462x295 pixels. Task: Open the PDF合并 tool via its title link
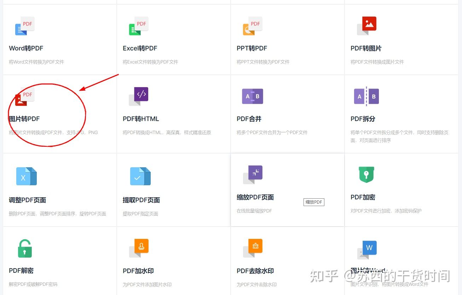249,119
